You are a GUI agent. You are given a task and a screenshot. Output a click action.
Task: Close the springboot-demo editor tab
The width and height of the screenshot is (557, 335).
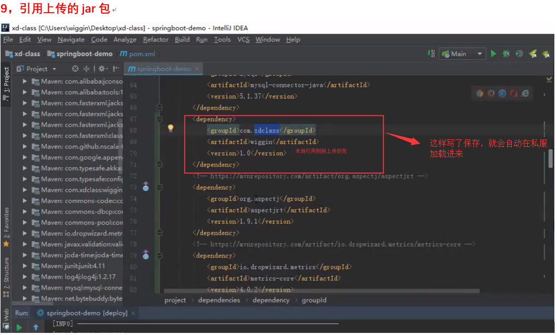[x=197, y=69]
